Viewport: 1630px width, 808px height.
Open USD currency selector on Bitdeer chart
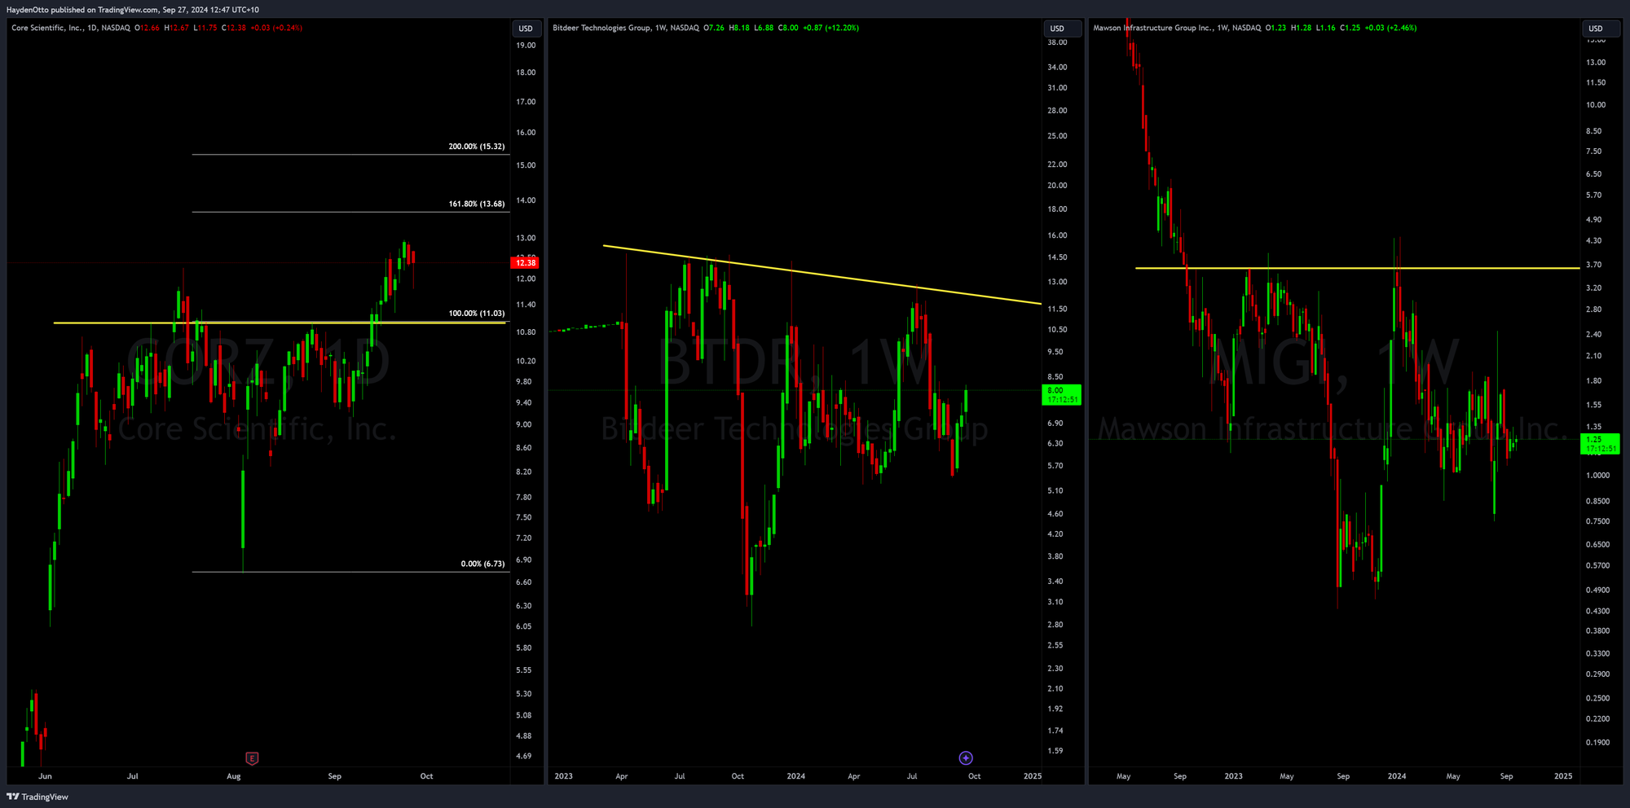point(1057,29)
